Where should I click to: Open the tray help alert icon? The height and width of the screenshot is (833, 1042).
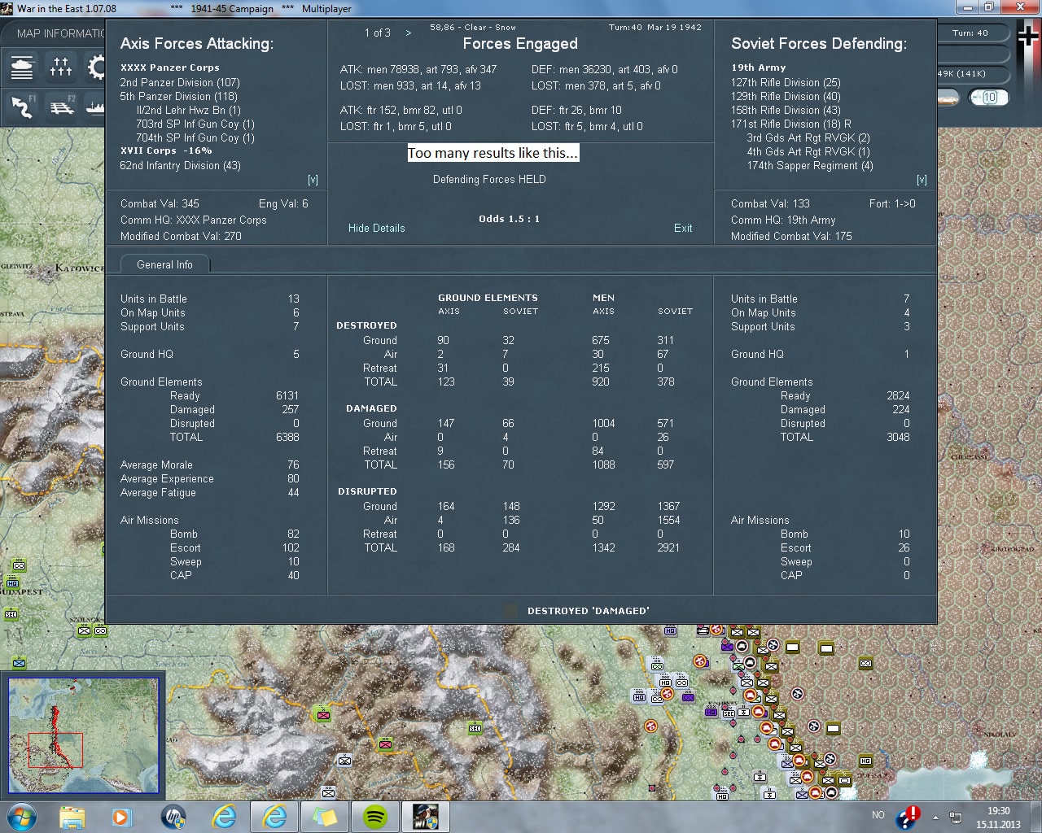pos(908,816)
